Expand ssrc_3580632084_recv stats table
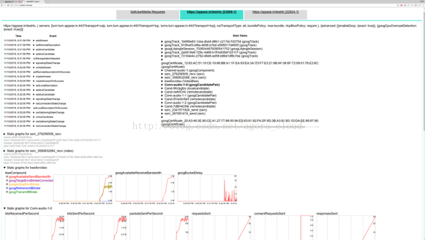Image resolution: width=425 pixels, height=240 pixels. pos(163,78)
